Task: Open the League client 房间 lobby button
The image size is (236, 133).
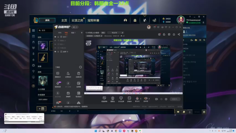Action: coord(47,20)
